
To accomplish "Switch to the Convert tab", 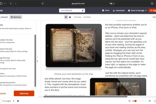I will pyautogui.click(x=4, y=17).
